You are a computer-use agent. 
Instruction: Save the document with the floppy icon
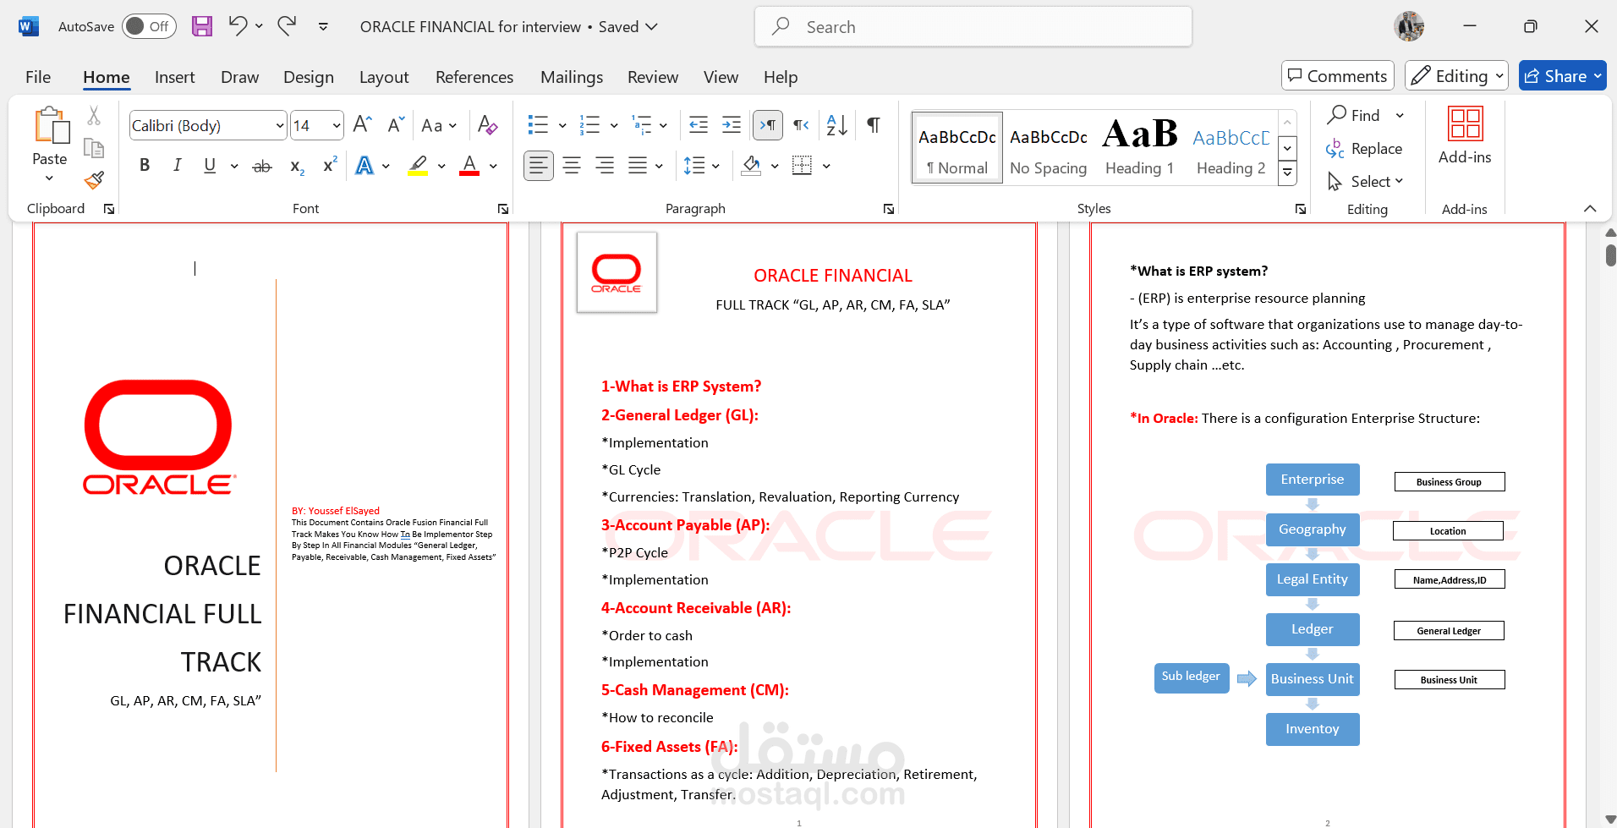tap(202, 26)
